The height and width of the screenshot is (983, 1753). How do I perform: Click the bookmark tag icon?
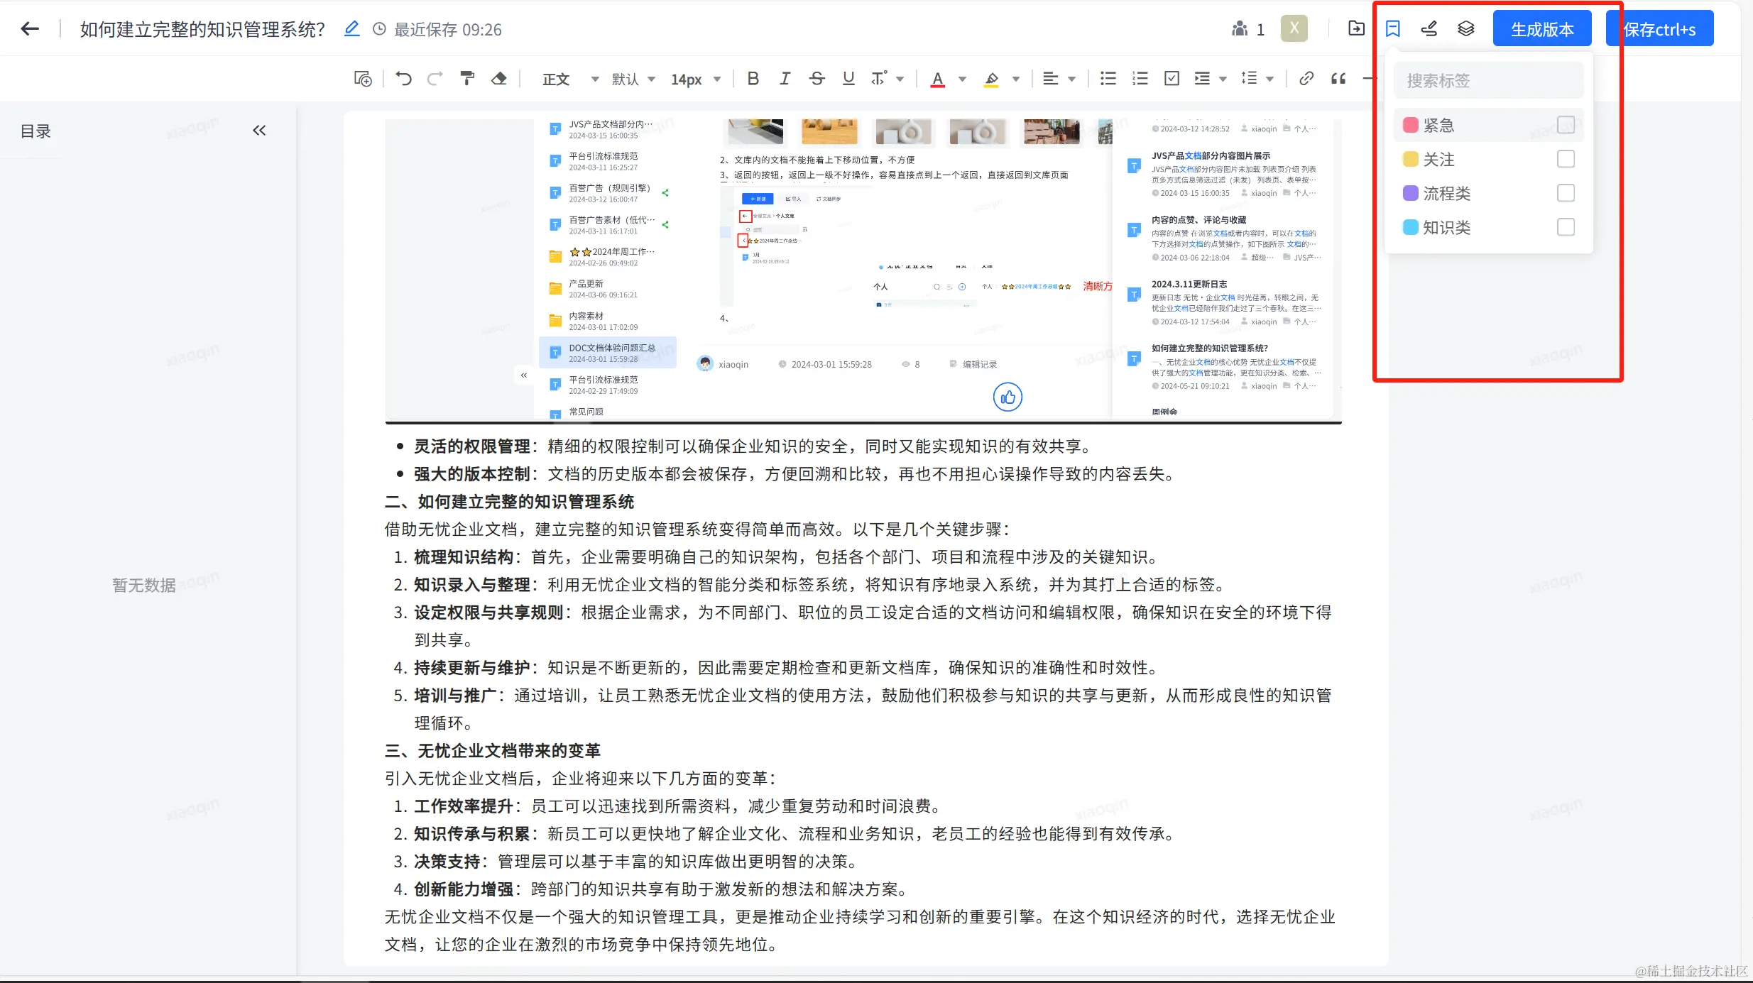click(1392, 29)
